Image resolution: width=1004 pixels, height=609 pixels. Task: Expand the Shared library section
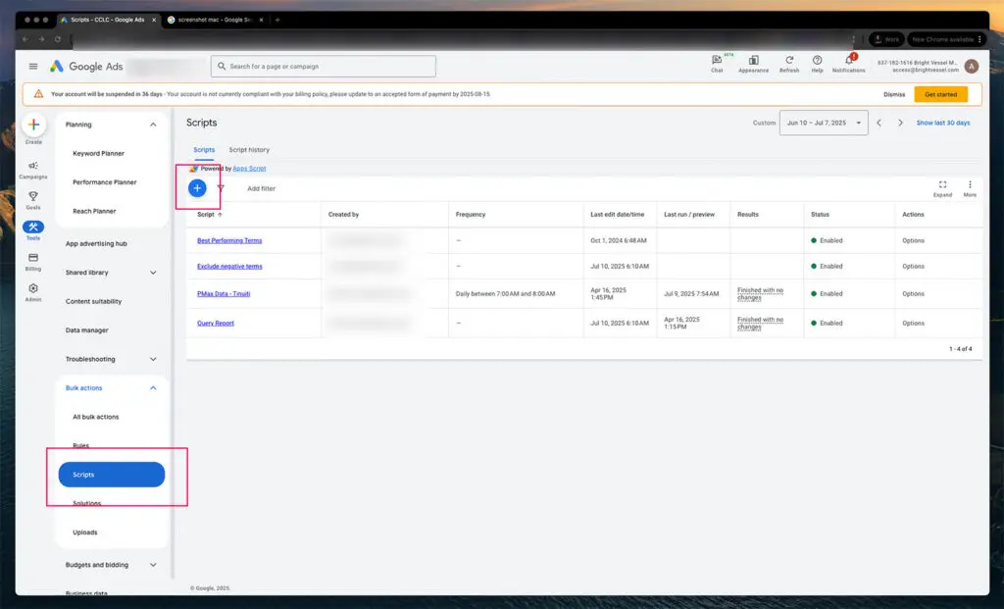click(x=153, y=273)
